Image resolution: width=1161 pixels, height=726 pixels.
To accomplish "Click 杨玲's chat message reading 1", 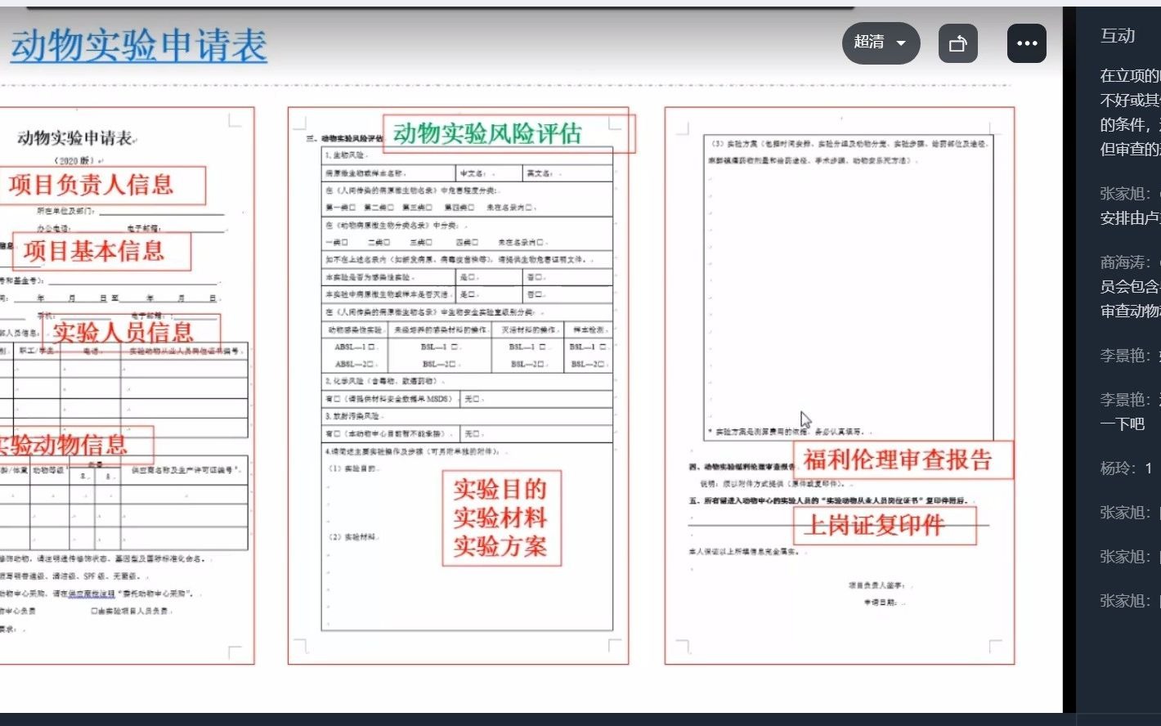I will [1127, 468].
